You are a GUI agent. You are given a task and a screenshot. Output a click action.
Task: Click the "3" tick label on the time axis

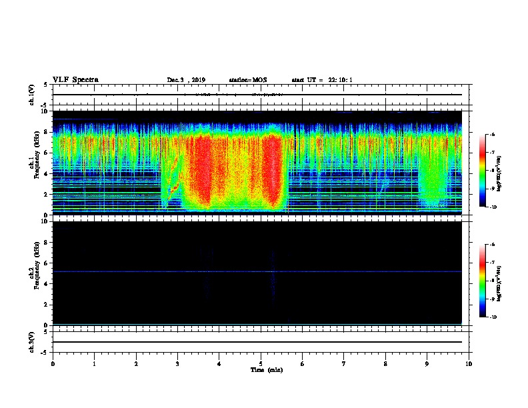177,364
